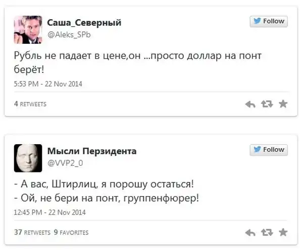The height and width of the screenshot is (251, 303).
Task: Retweet the Саша_Северный tweet
Action: point(266,104)
